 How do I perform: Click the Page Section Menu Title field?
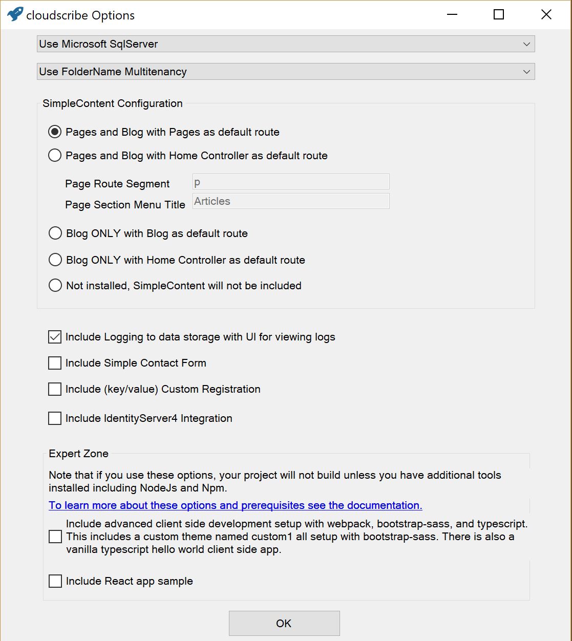click(x=290, y=201)
